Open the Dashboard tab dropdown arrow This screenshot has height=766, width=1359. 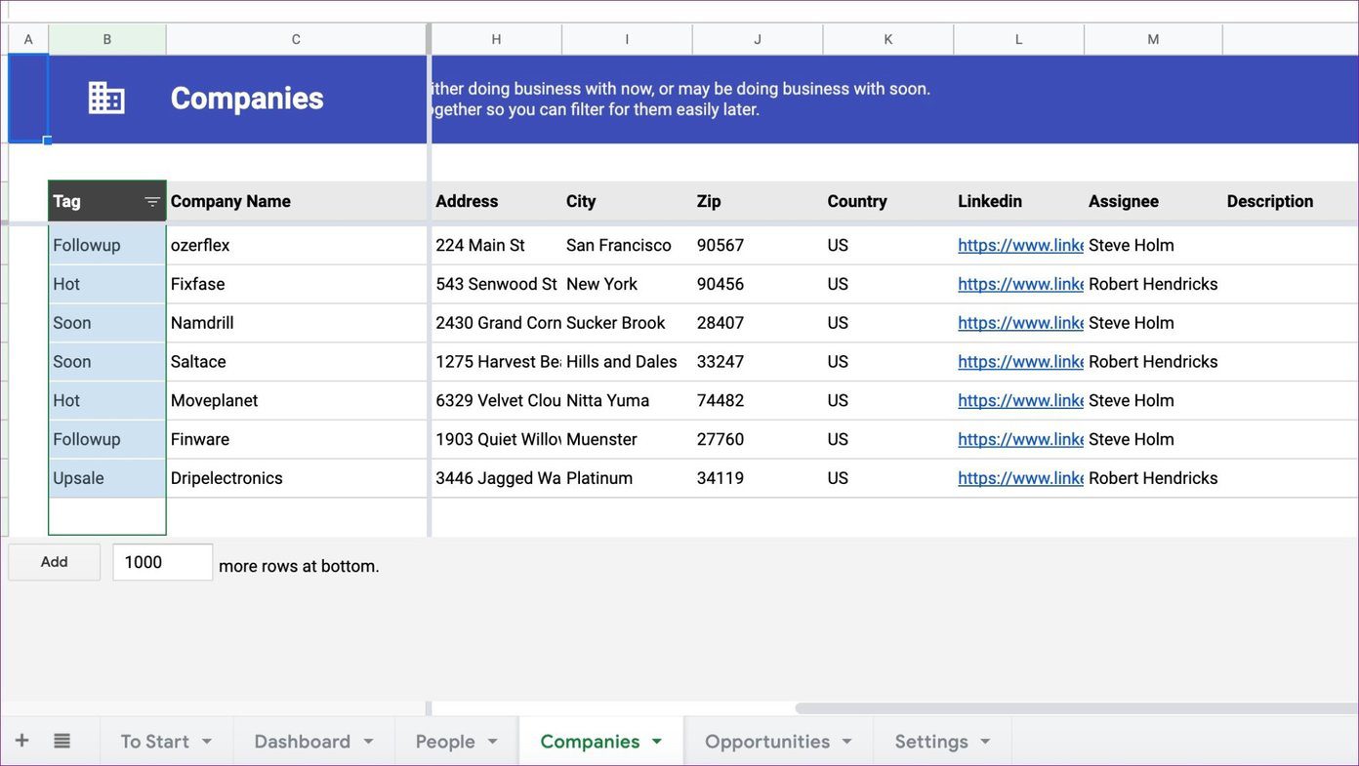(x=368, y=742)
